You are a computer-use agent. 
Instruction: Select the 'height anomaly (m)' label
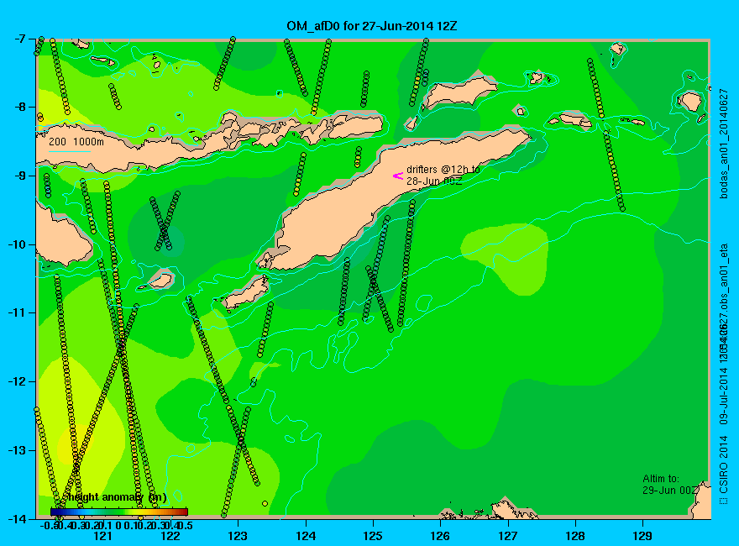pyautogui.click(x=117, y=497)
